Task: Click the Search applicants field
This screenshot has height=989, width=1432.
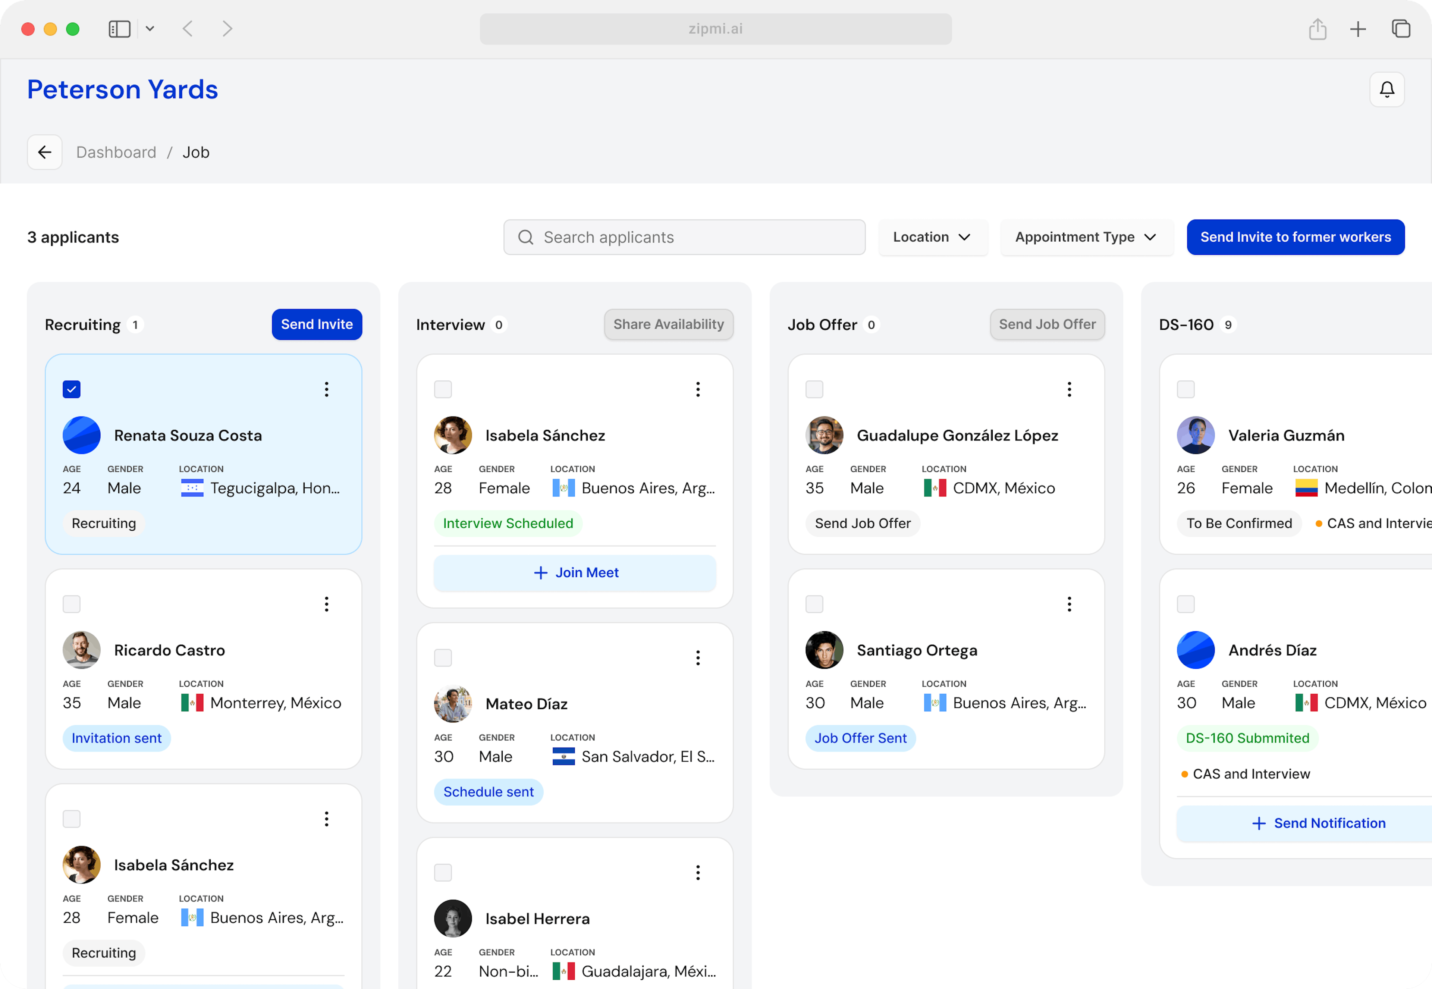Action: 684,237
